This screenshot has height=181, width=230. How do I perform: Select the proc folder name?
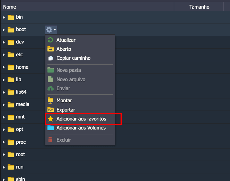click(x=21, y=142)
